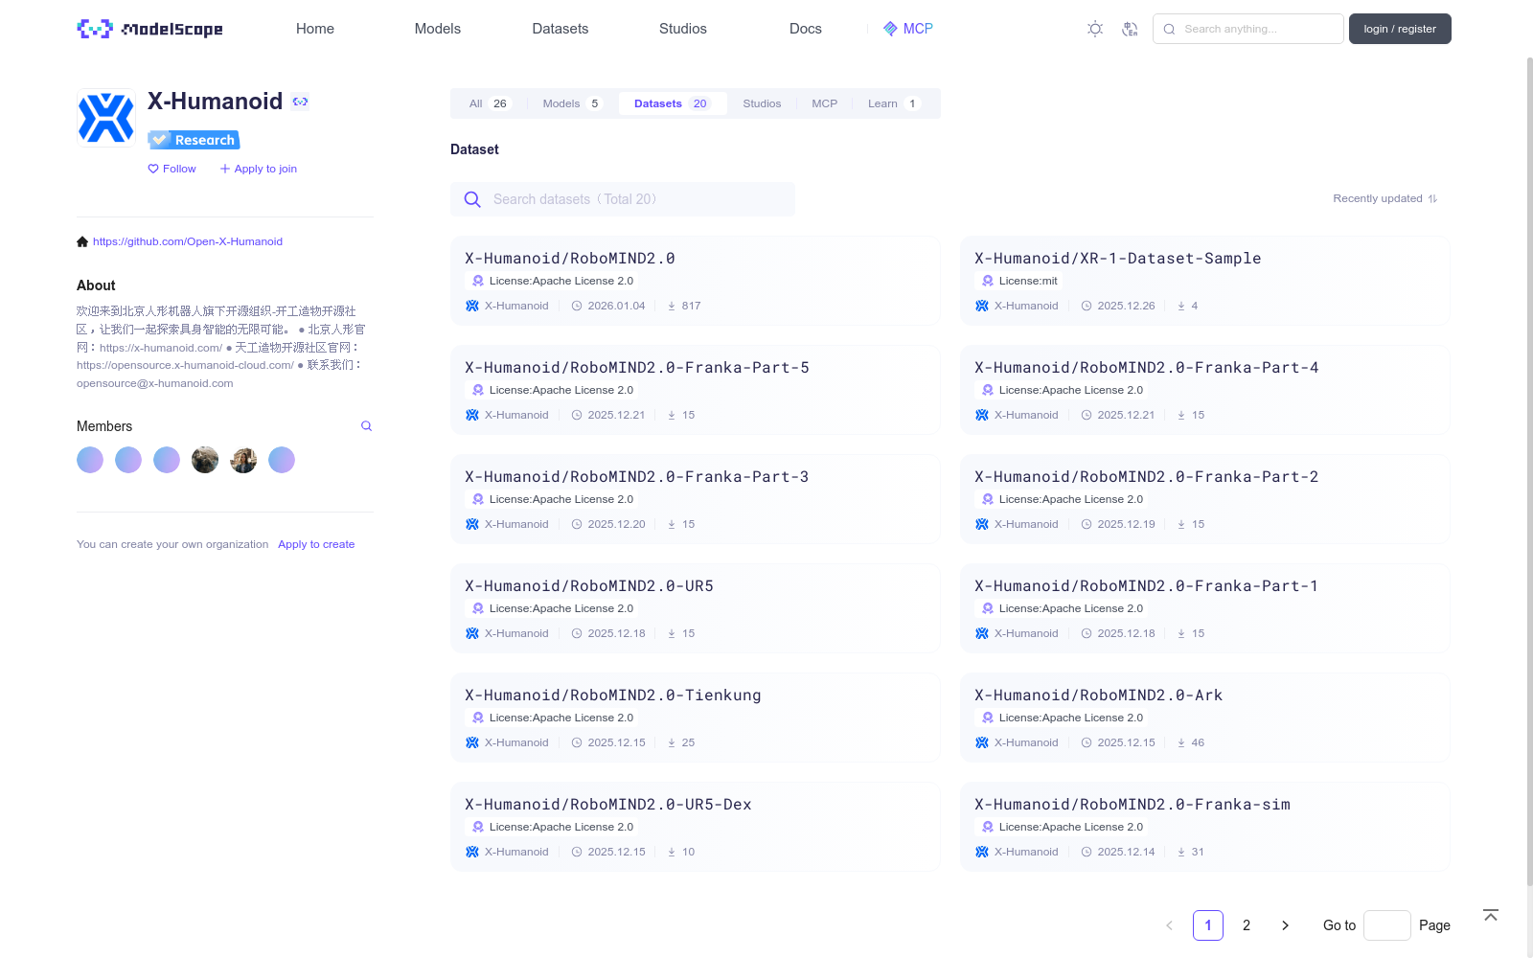
Task: Switch to the All 26 tab
Action: [489, 103]
